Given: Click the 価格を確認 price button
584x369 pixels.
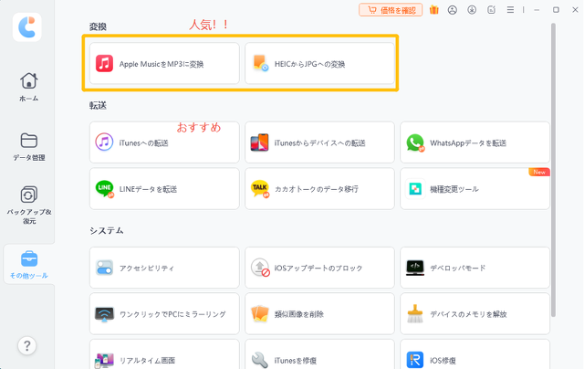Looking at the screenshot, I should 391,10.
